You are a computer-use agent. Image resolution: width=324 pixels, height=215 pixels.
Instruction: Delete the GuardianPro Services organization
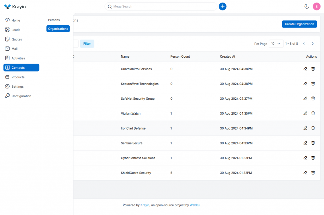pos(313,69)
